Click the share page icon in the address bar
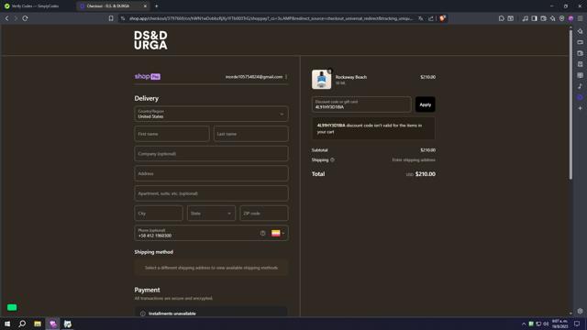 431,18
